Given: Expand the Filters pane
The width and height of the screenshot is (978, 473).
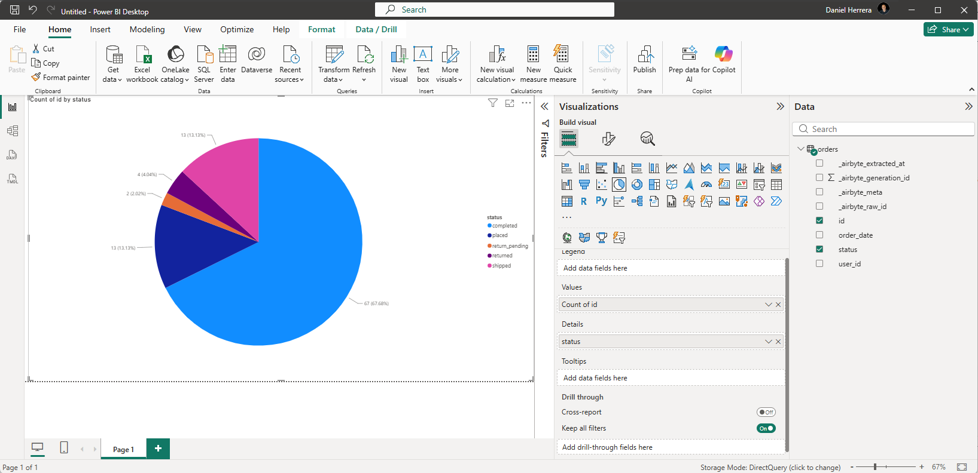Looking at the screenshot, I should click(x=544, y=106).
